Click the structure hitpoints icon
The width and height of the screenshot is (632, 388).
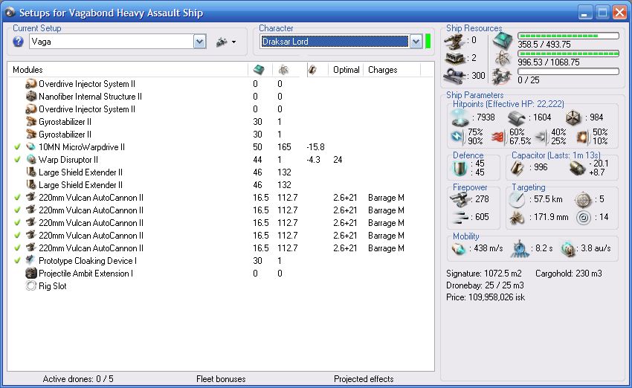(573, 117)
